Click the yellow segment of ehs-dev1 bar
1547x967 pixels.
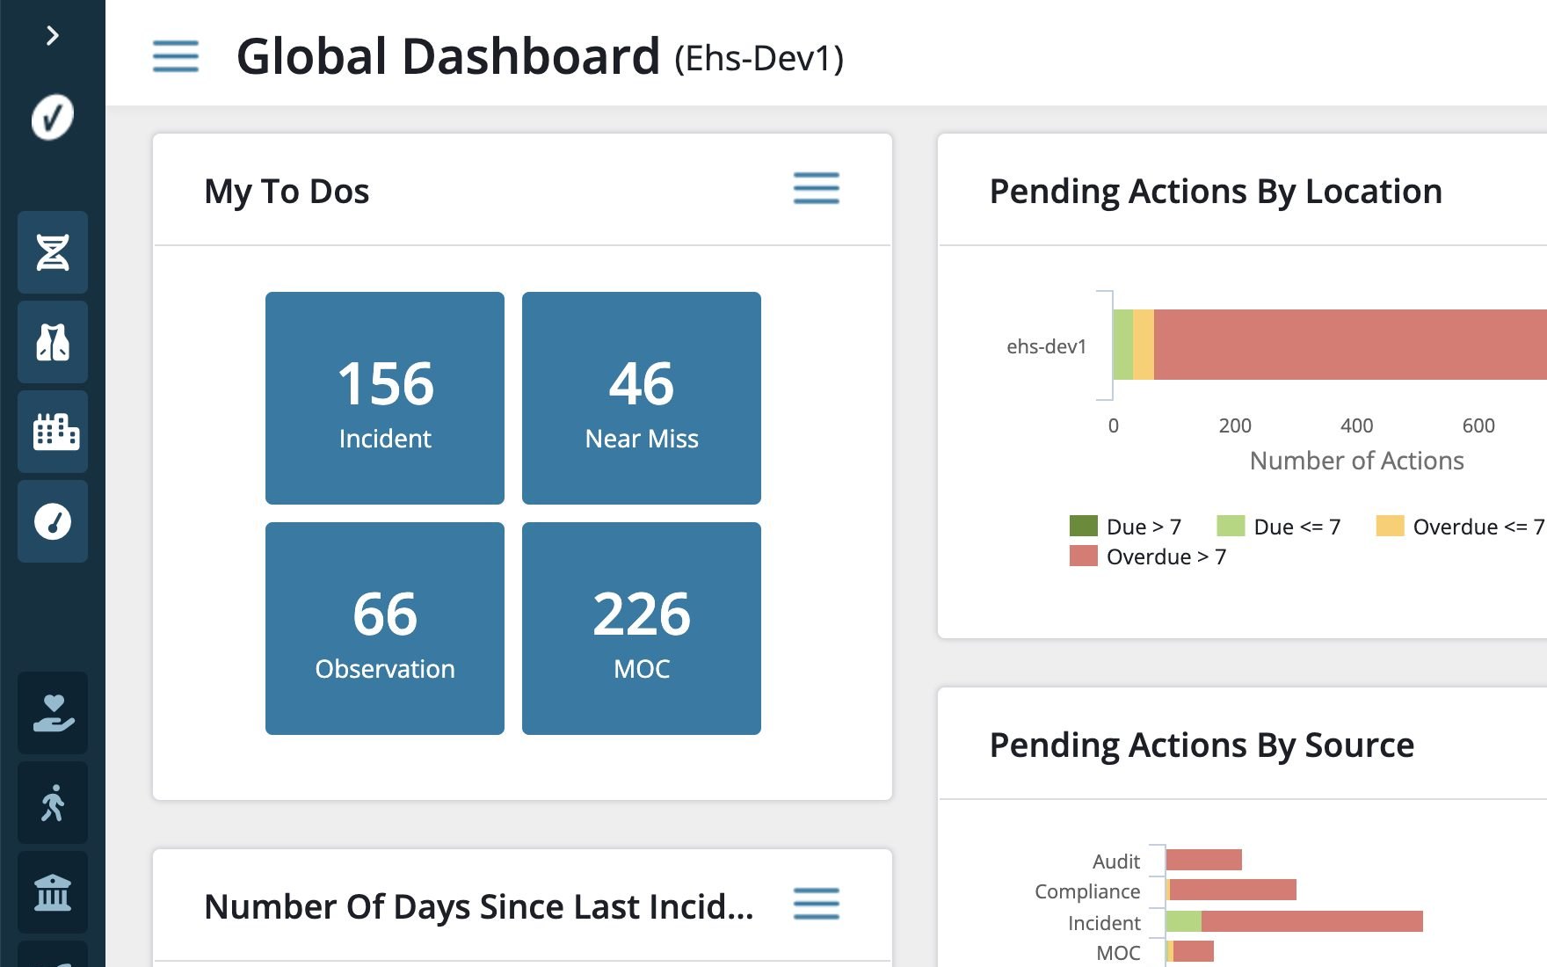pyautogui.click(x=1144, y=345)
